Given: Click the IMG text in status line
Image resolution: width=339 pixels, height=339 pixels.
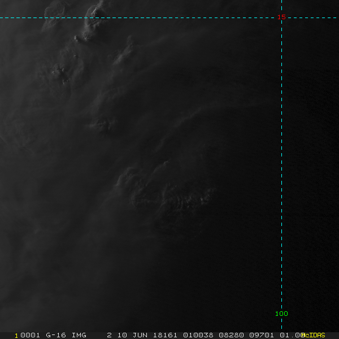Looking at the screenshot, I should tap(79, 335).
